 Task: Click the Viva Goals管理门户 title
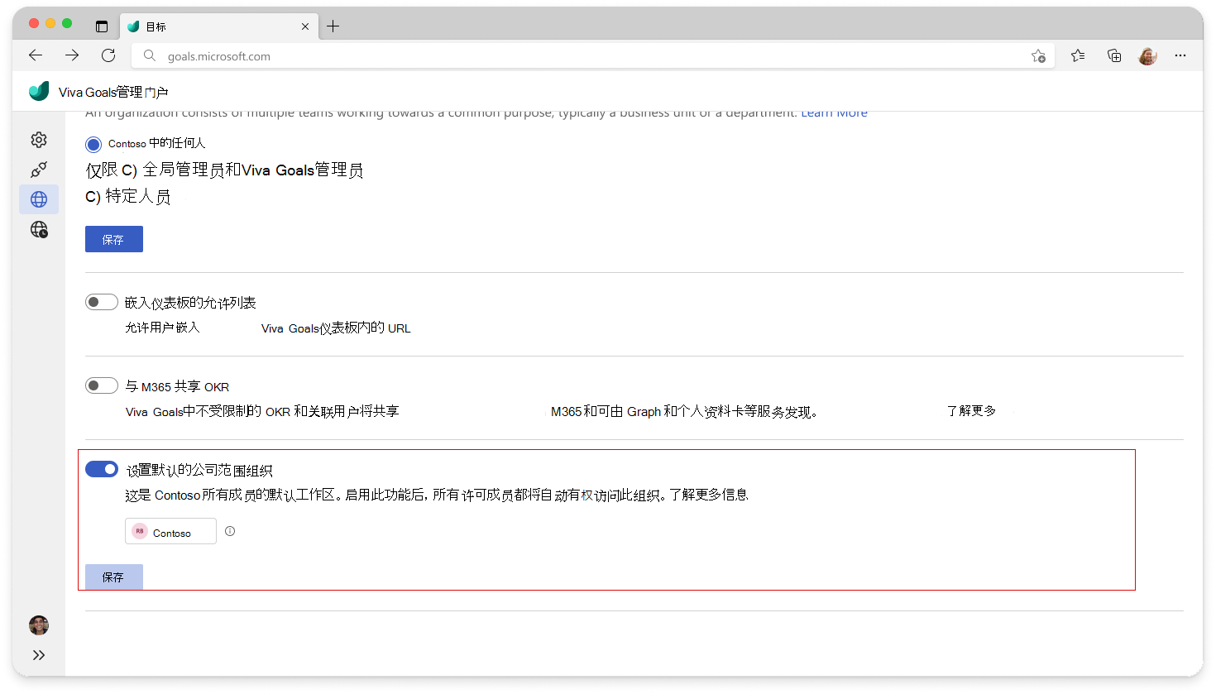113,92
